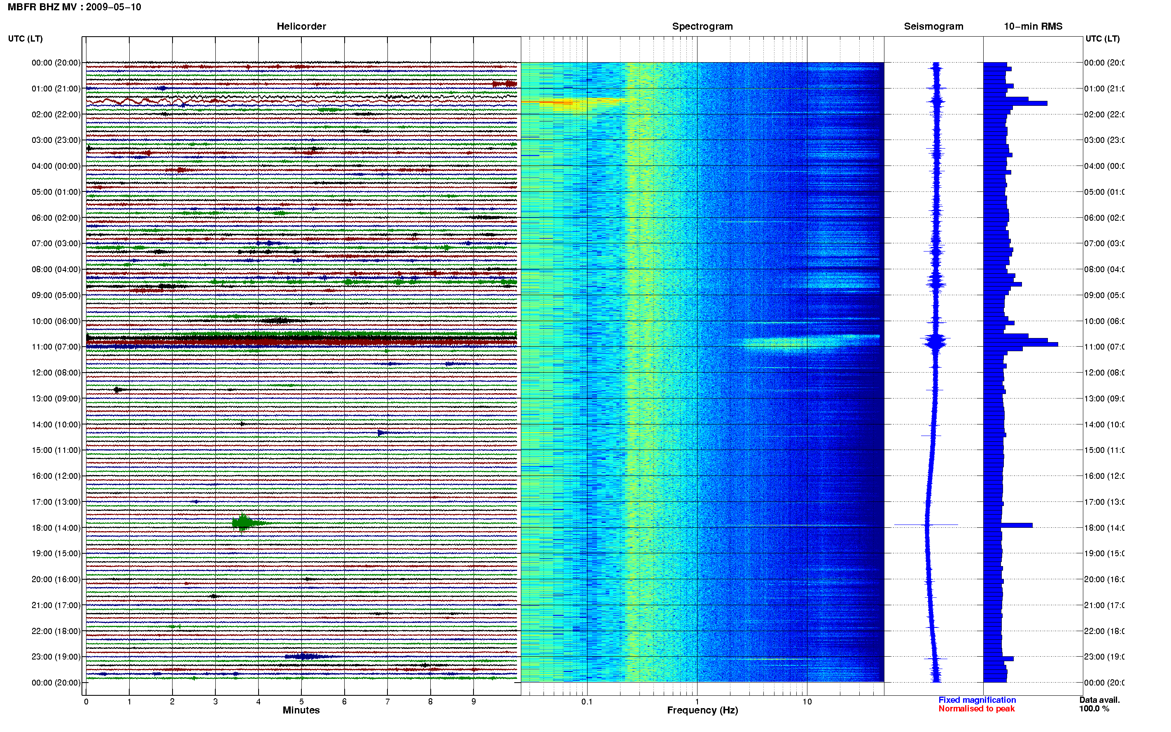The width and height of the screenshot is (1171, 732).
Task: Click the left 18:00 (14:00) time label
Action: (56, 528)
